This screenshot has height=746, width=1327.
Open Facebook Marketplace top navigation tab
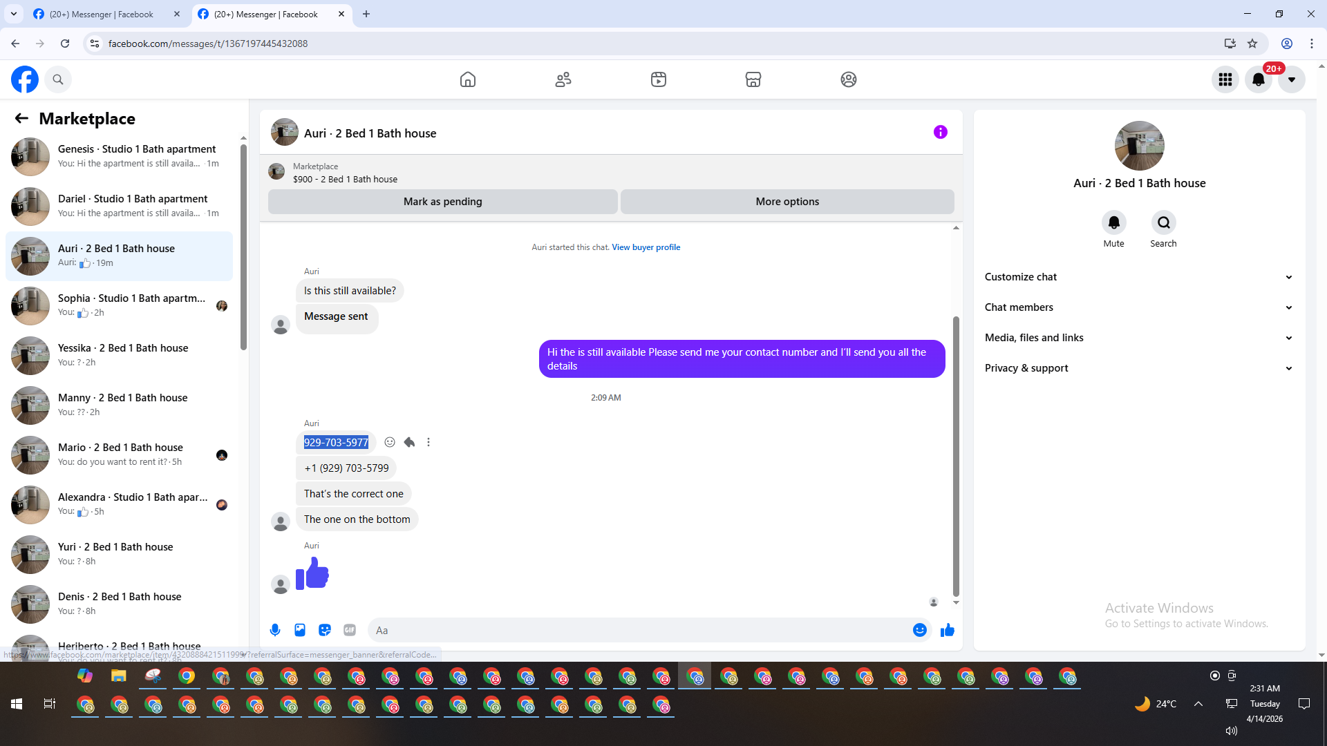[753, 79]
